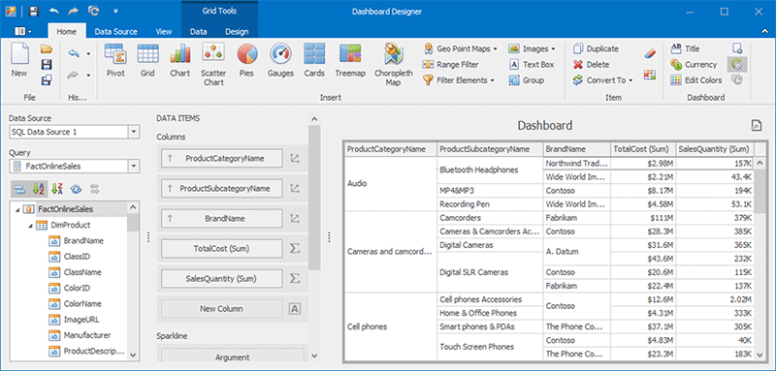Open Currency settings for dashboard
Viewport: 776px width, 371px height.
pos(694,65)
